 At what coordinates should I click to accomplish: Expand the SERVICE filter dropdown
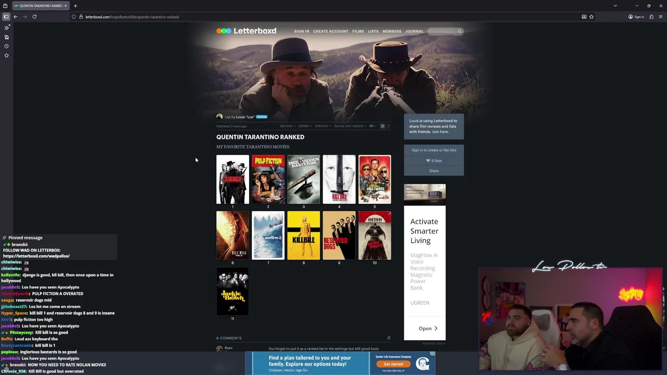323,126
